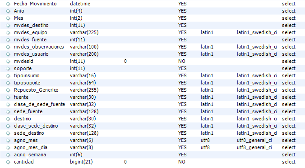305x168 pixels.
Task: Select the diamond icon beside mvdesid
Action: [8, 62]
